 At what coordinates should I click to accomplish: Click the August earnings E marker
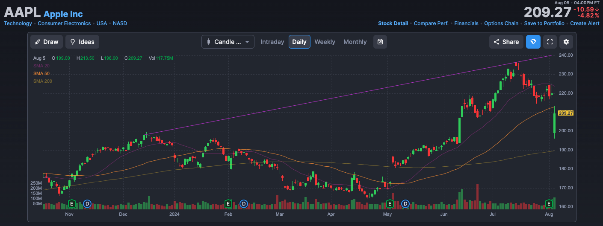[549, 204]
